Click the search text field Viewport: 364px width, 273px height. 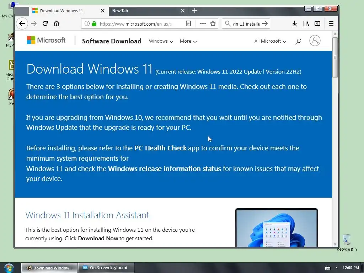(246, 24)
